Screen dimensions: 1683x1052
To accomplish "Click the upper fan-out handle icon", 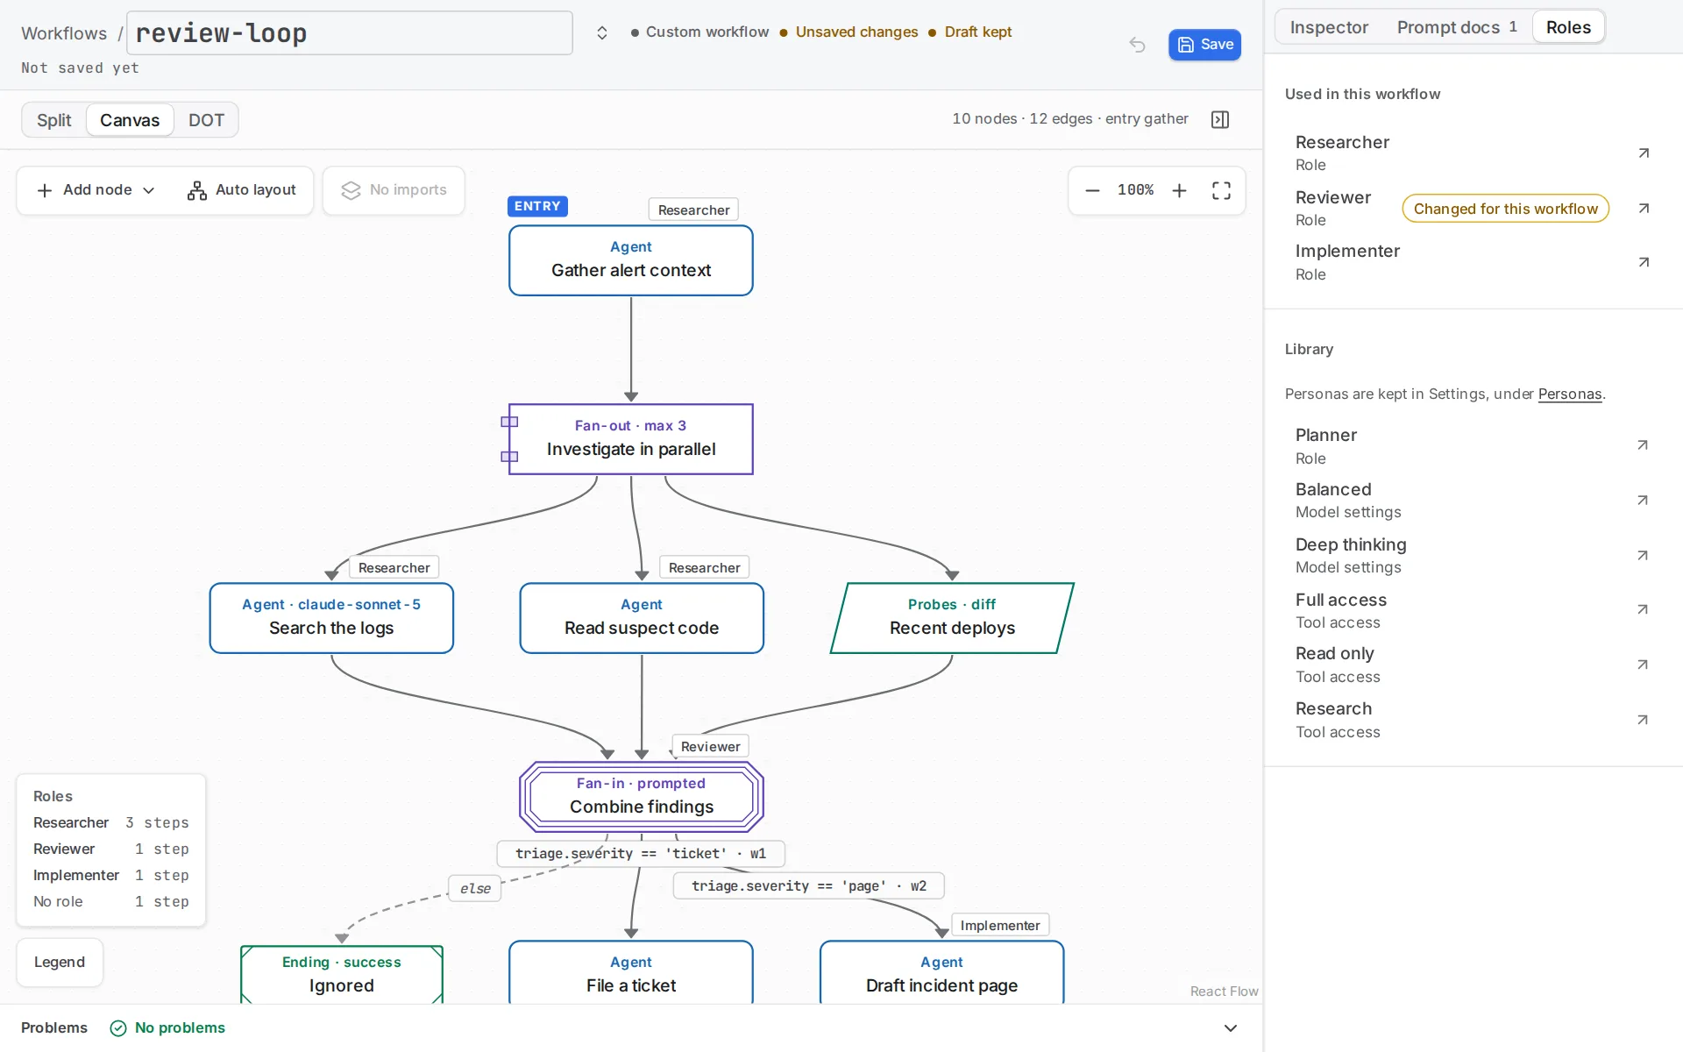I will 509,422.
